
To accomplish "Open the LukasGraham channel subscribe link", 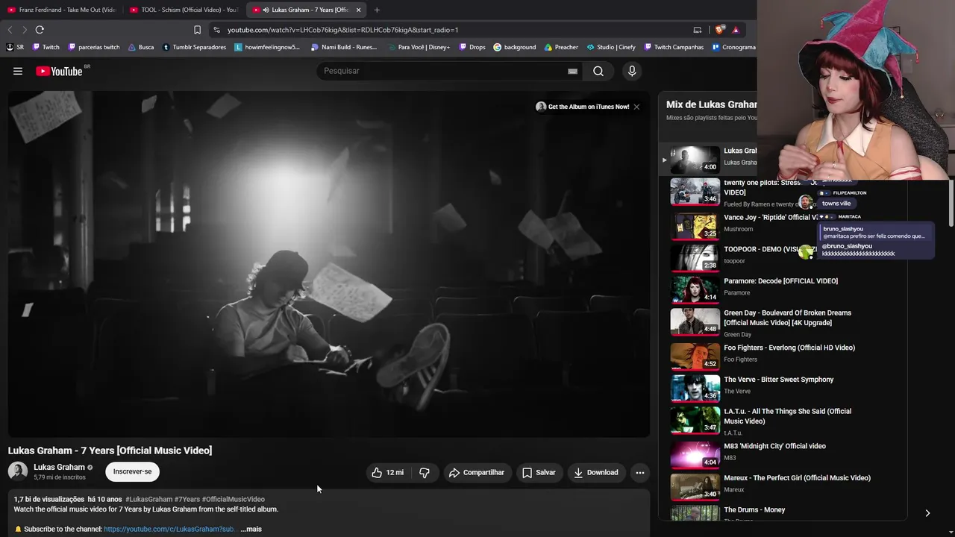I will (169, 529).
